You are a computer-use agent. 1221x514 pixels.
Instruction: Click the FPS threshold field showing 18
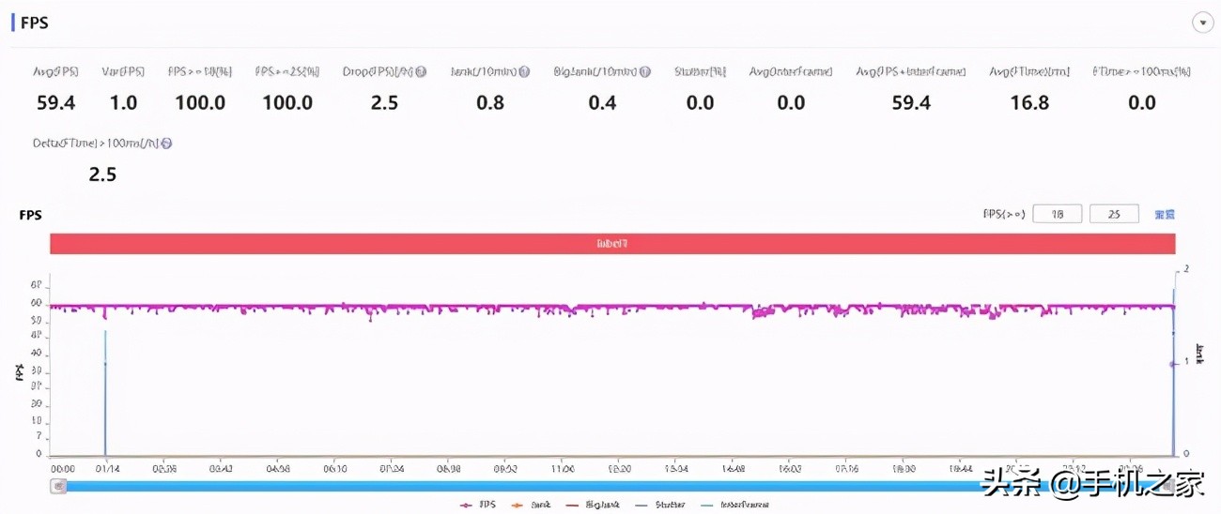tap(1058, 214)
